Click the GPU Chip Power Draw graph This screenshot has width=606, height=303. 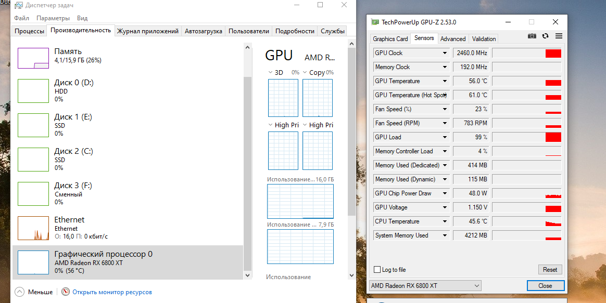[526, 193]
